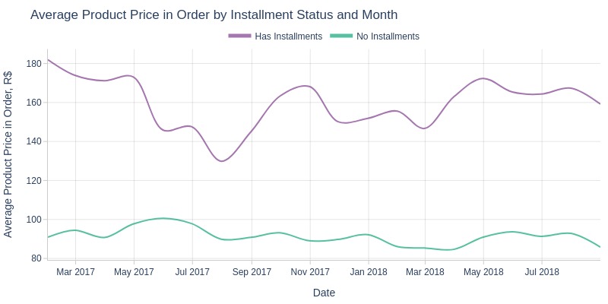This screenshot has width=608, height=304.
Task: Click the Jul 2017 x-axis tick label
Action: coord(192,272)
